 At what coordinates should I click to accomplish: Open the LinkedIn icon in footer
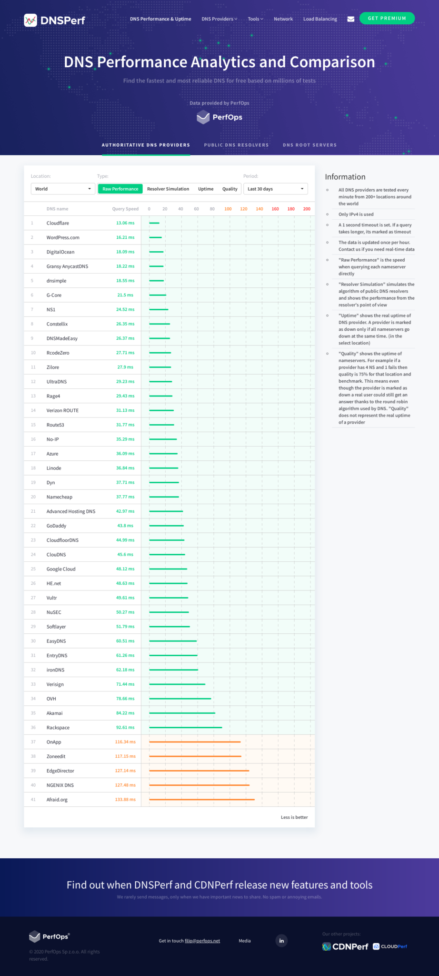pos(281,941)
